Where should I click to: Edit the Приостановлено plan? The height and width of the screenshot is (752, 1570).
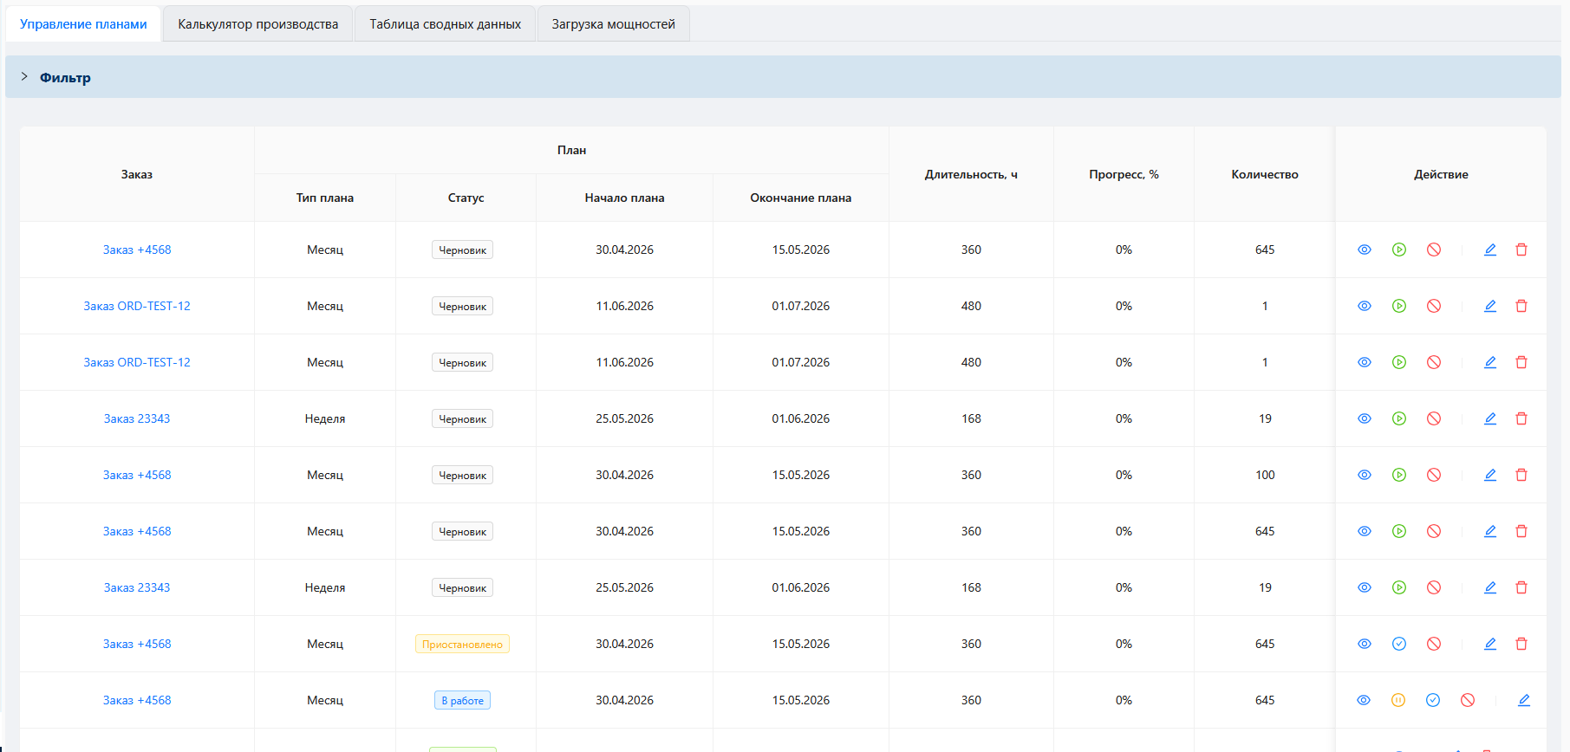pyautogui.click(x=1490, y=644)
